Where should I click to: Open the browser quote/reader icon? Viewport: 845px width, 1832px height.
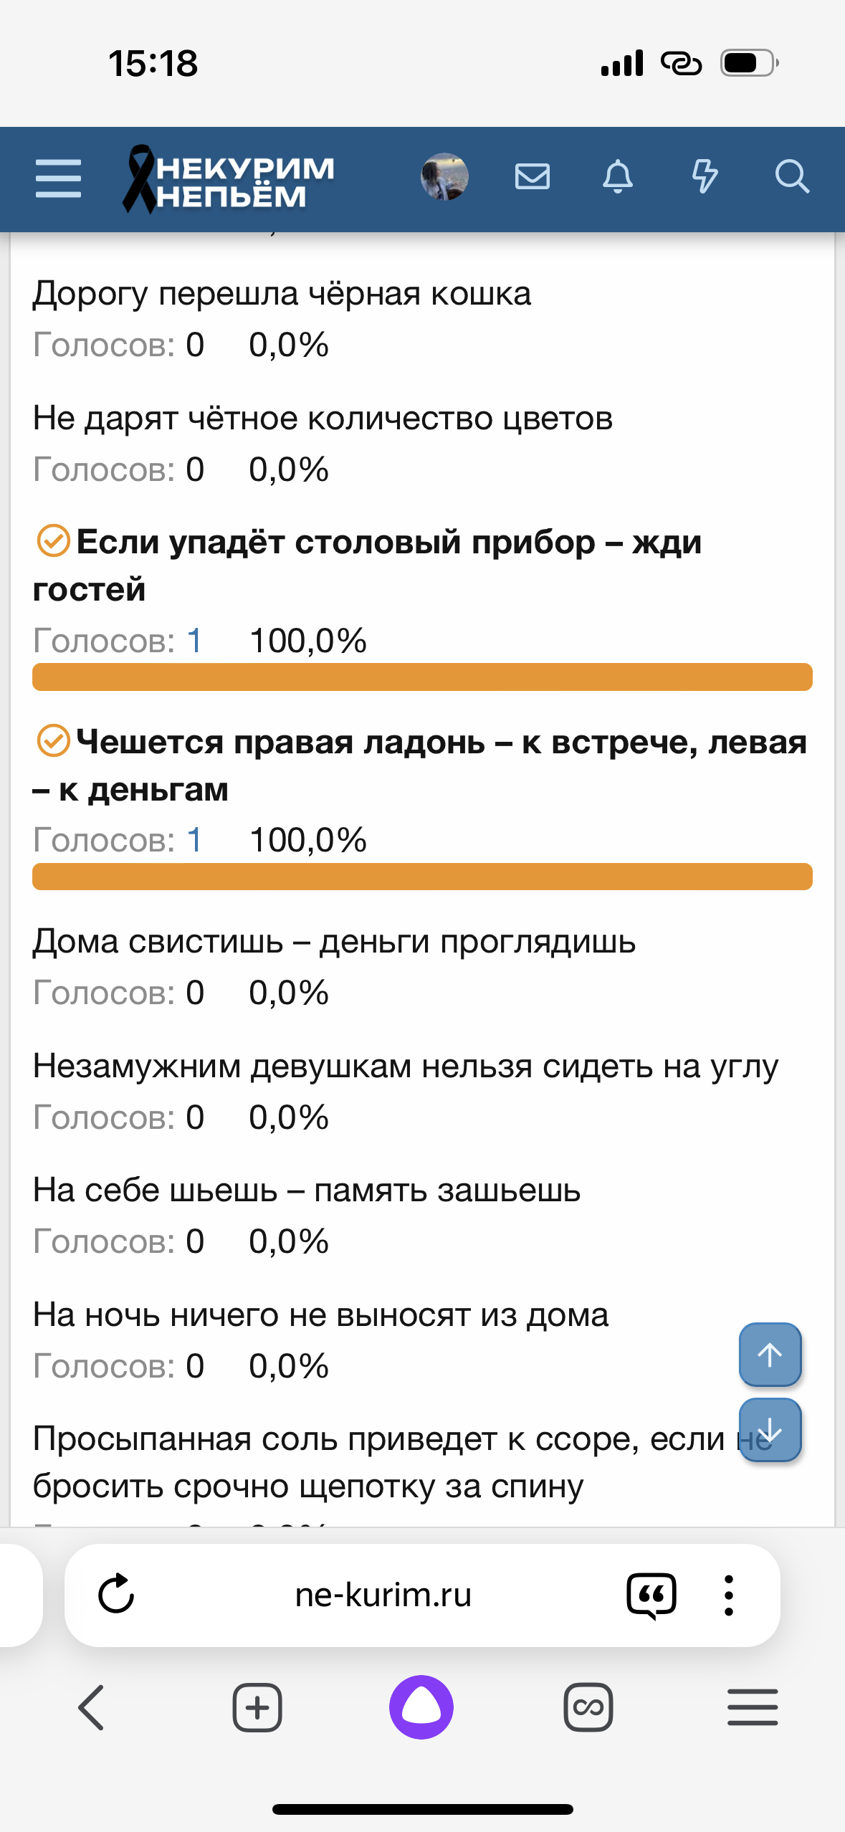[x=651, y=1595]
